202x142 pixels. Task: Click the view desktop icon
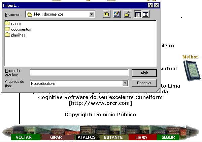coord(117,15)
